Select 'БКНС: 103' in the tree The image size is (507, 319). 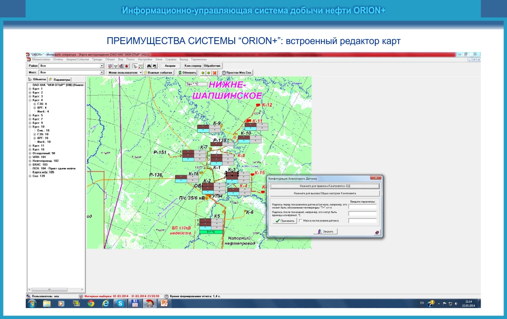point(40,164)
